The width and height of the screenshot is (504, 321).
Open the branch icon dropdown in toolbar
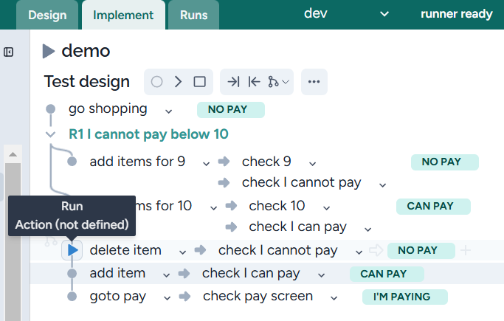(x=279, y=82)
